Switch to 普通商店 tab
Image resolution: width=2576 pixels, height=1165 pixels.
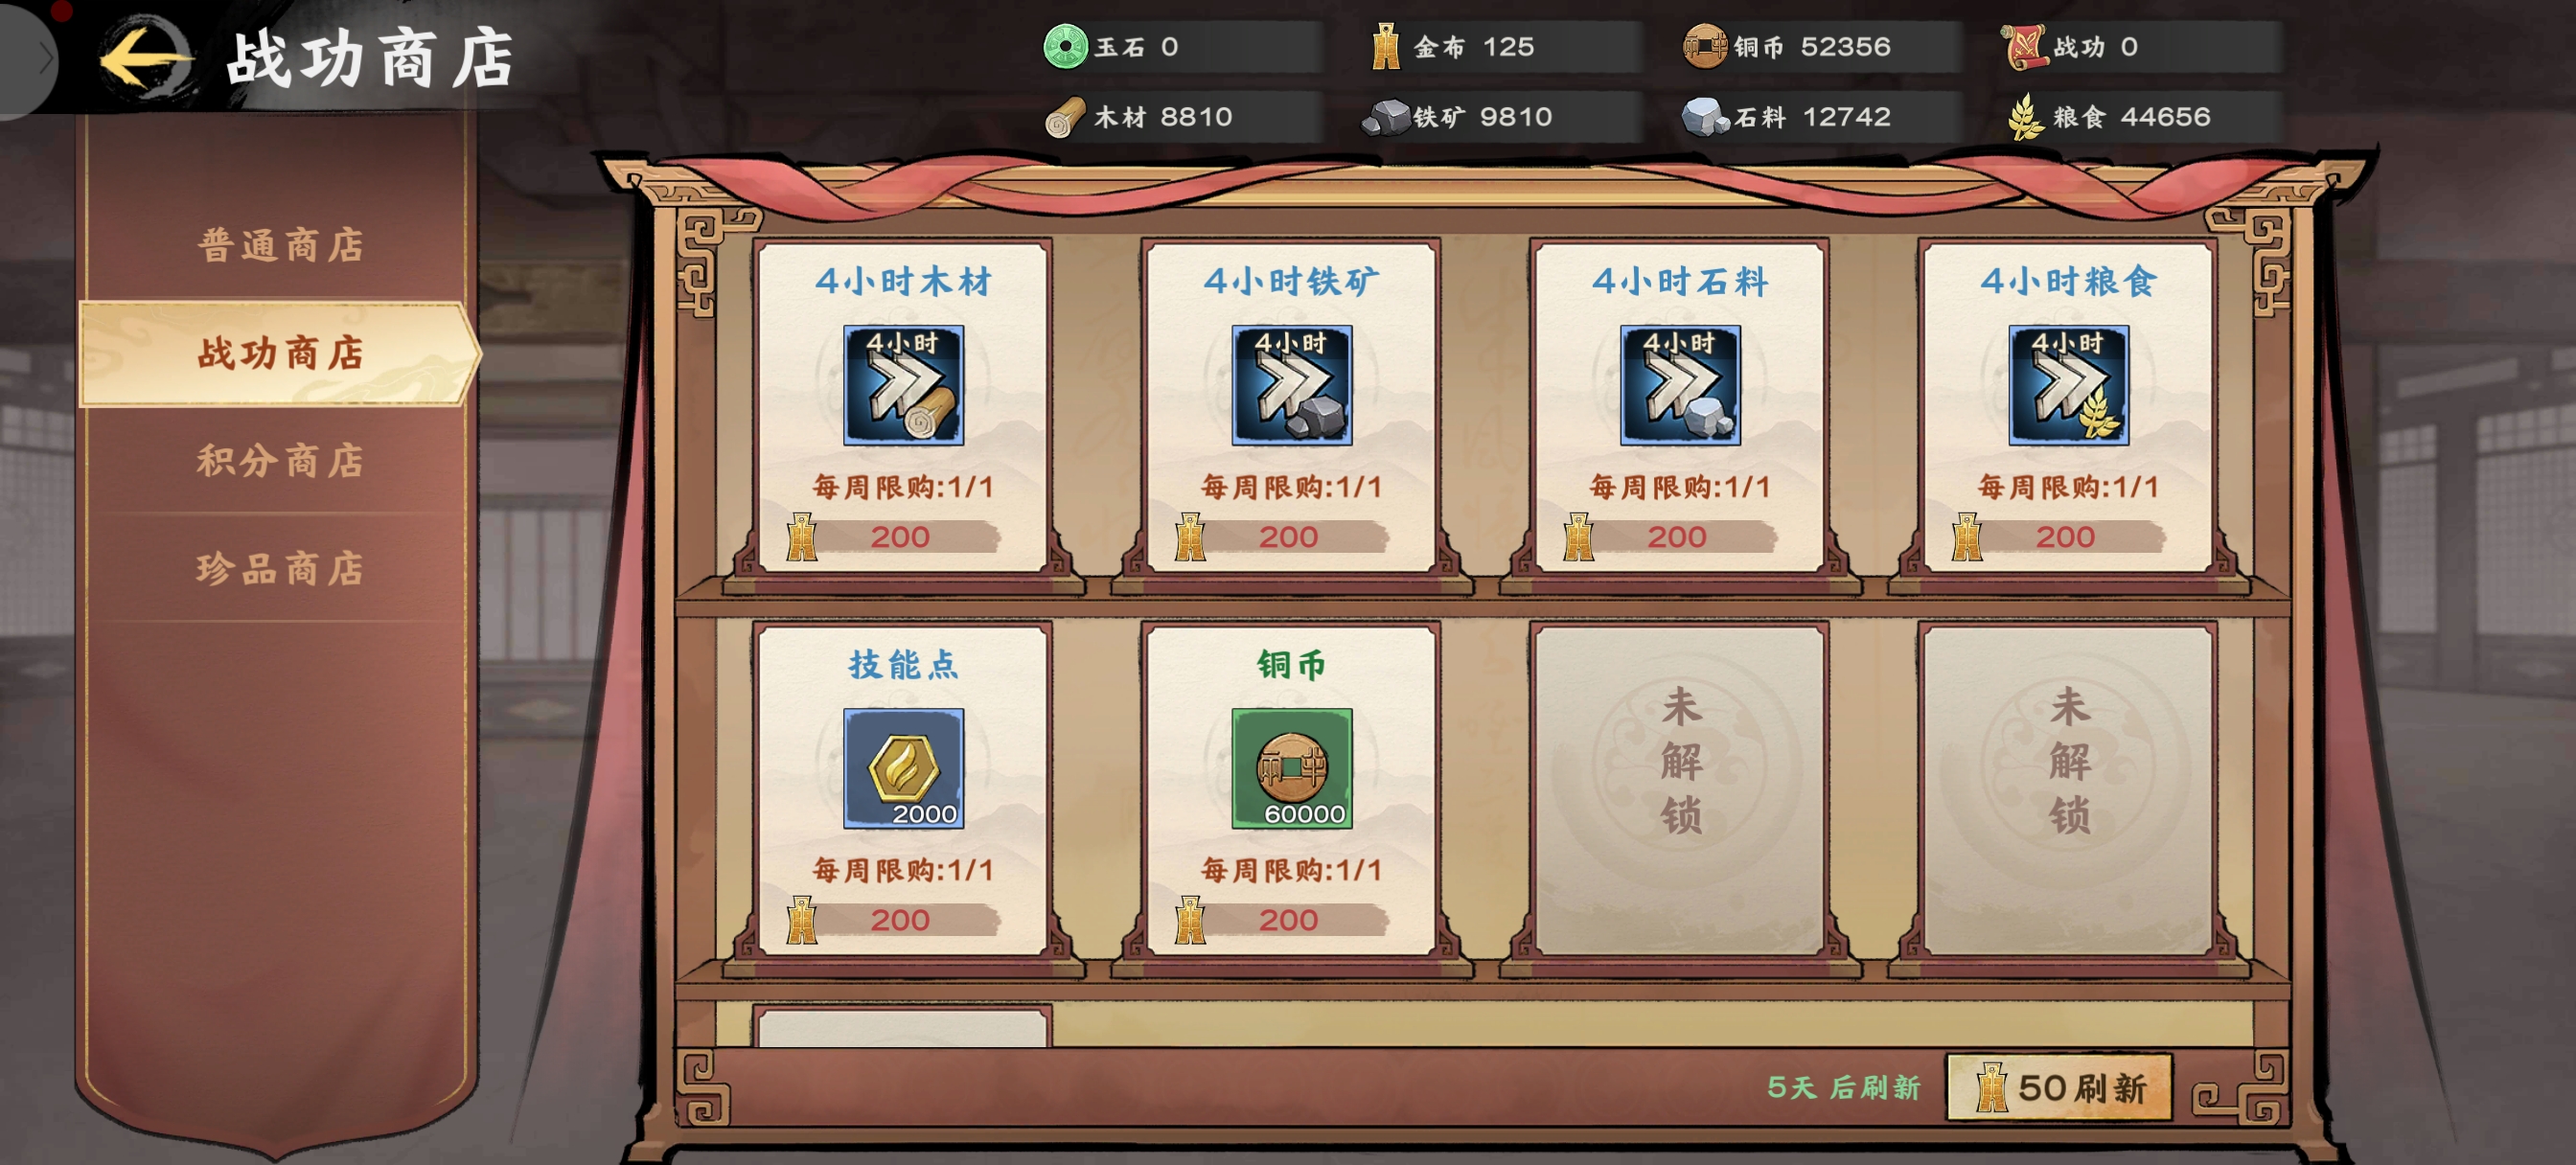coord(280,245)
